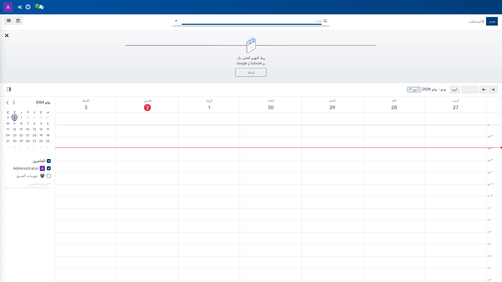Viewport: 502px width, 282px height.
Task: Focus the search input field
Action: click(x=252, y=21)
